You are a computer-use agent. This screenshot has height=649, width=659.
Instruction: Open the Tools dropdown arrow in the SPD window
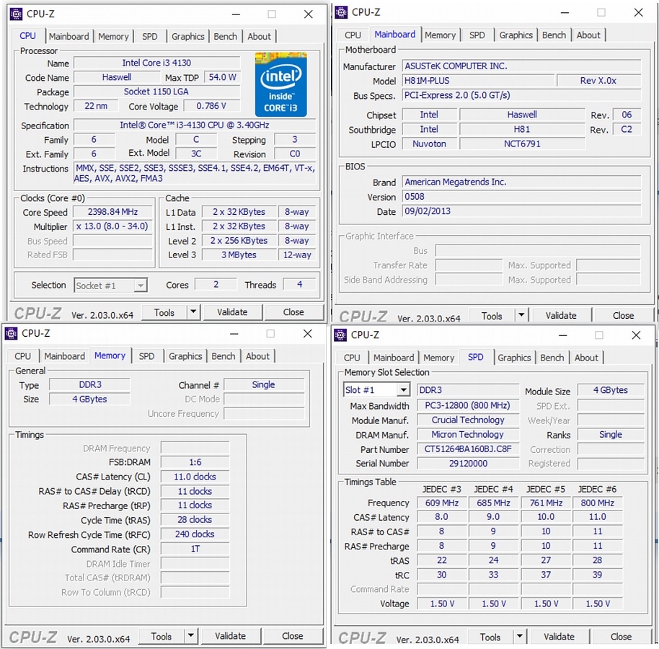click(x=520, y=637)
